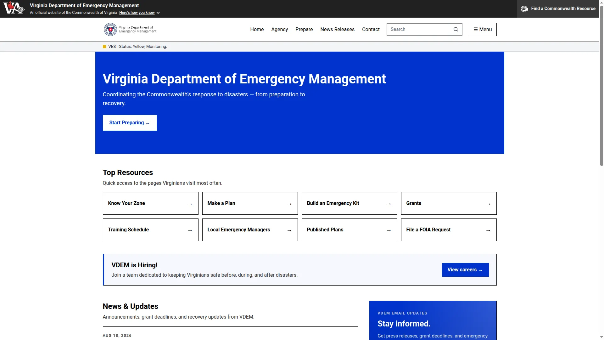Go to Home in the navigation
Image resolution: width=604 pixels, height=340 pixels.
(257, 29)
